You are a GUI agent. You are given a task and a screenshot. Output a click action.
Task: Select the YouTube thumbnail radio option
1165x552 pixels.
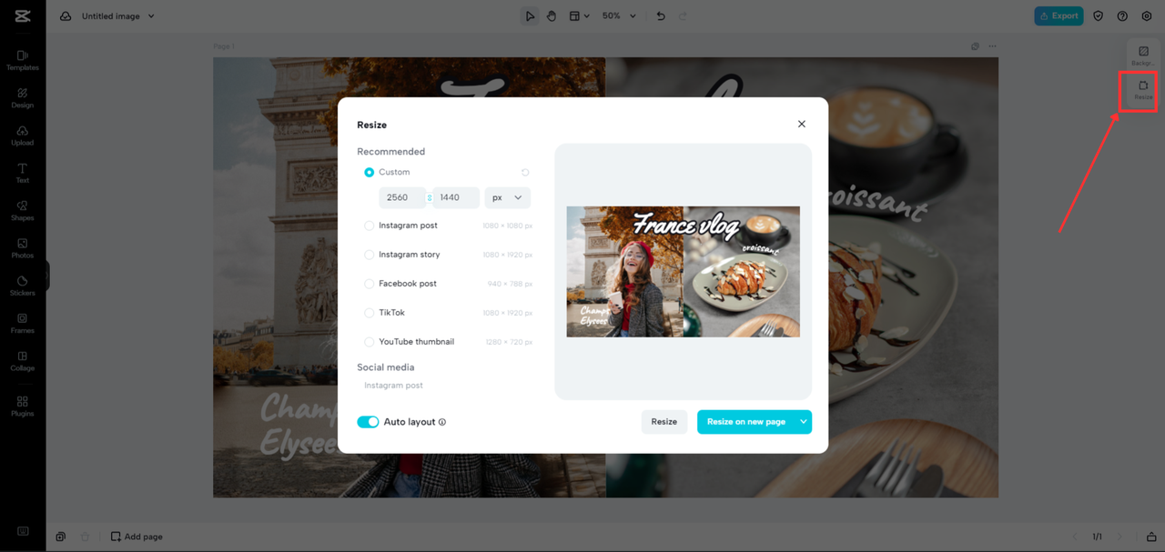click(x=369, y=342)
